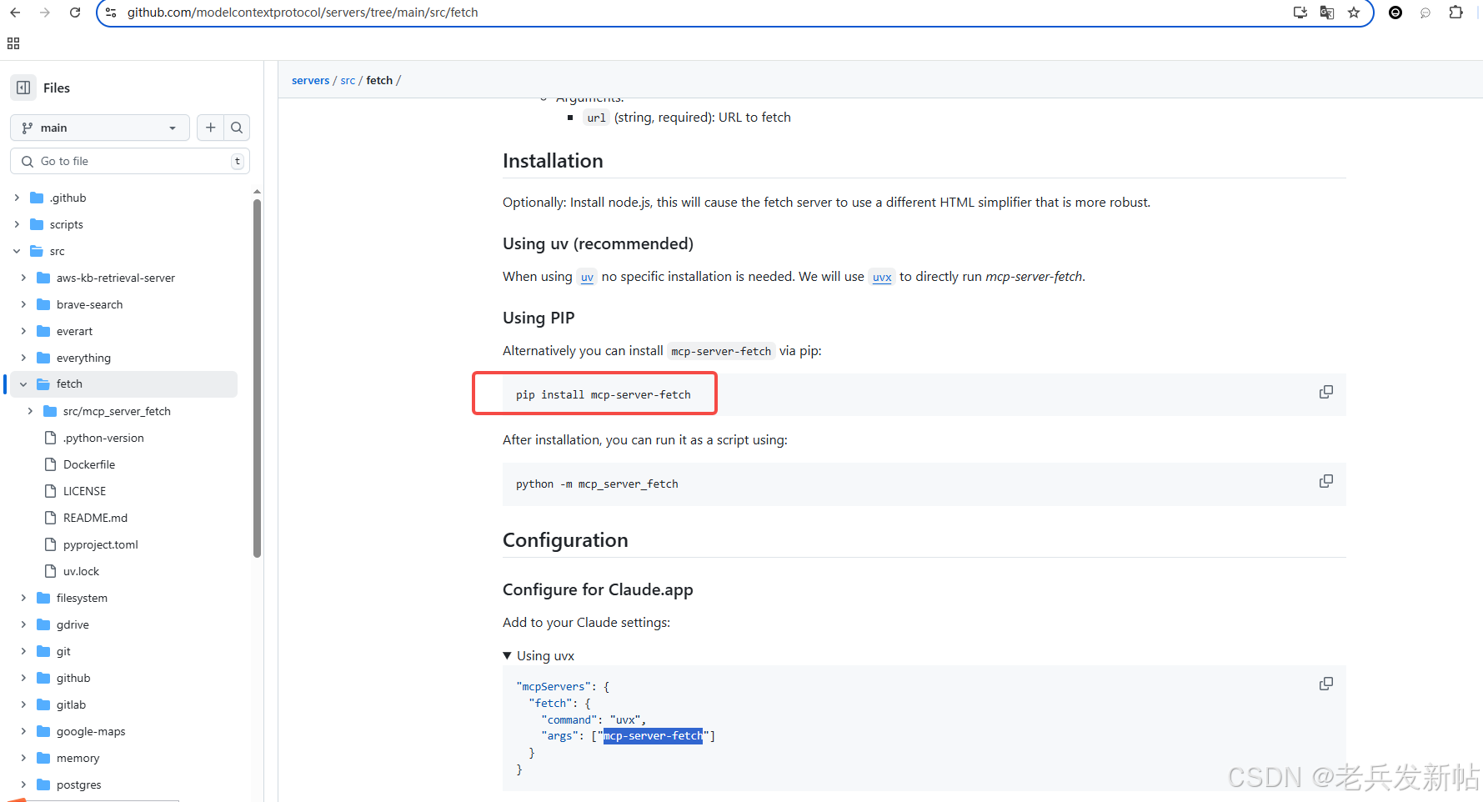Collapse the src folder chevron
The height and width of the screenshot is (802, 1483).
[x=17, y=251]
